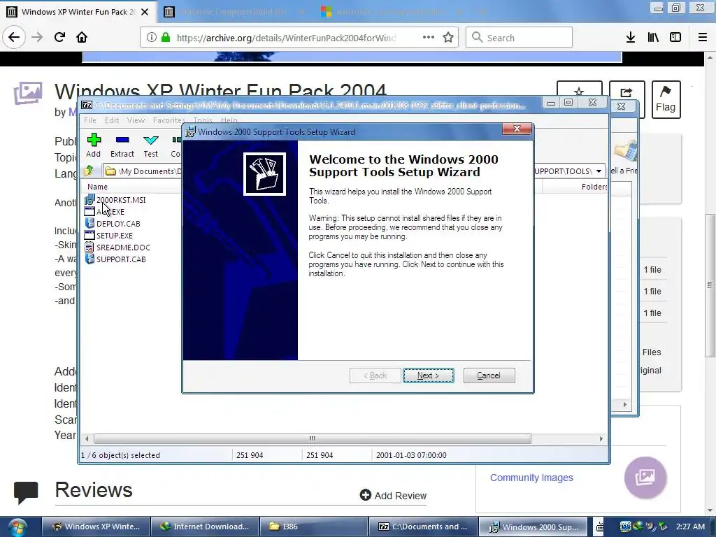This screenshot has height=537, width=716.
Task: Click the SREADME.DOC document icon
Action: click(89, 247)
